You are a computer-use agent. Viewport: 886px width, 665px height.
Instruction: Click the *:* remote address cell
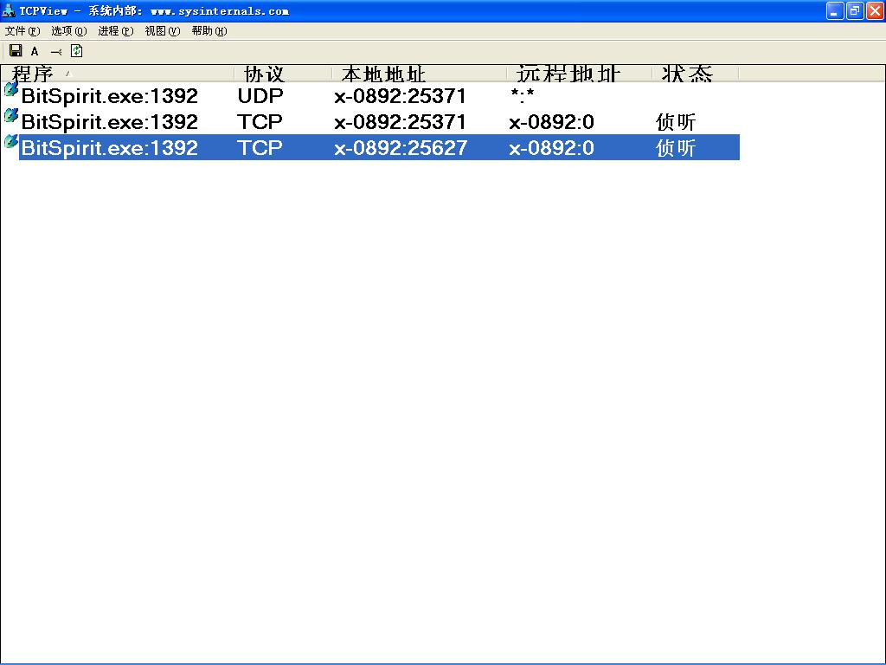pos(522,95)
